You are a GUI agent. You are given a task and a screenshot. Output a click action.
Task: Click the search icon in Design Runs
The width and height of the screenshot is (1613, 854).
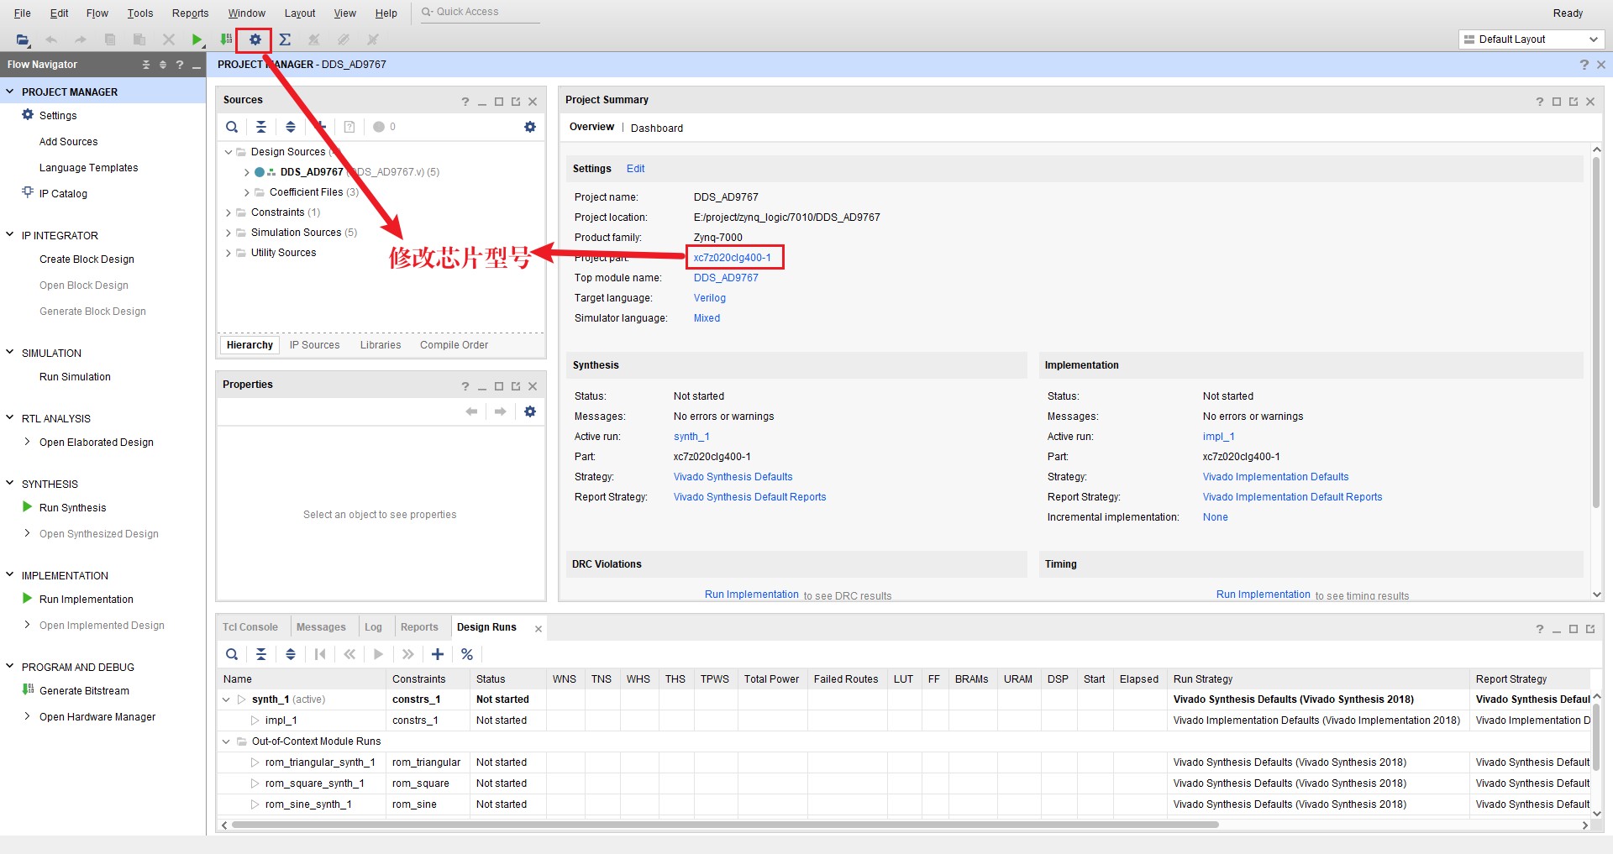232,654
